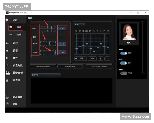The width and height of the screenshot is (154, 123).
Task: Close the MorphVOX Pro window
Action: (x=145, y=13)
